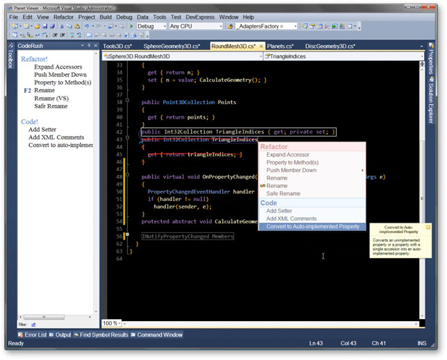The height and width of the screenshot is (360, 447).
Task: Open the DevExpress menu
Action: pyautogui.click(x=199, y=16)
